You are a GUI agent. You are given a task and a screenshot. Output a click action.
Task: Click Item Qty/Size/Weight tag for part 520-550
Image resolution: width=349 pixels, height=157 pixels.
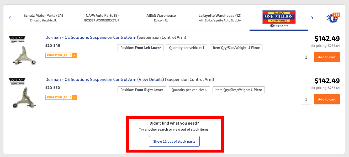(239, 90)
